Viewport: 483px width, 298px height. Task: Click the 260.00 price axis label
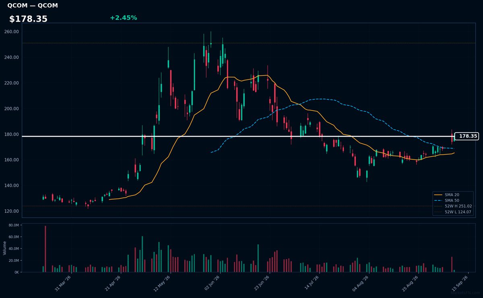(12, 32)
